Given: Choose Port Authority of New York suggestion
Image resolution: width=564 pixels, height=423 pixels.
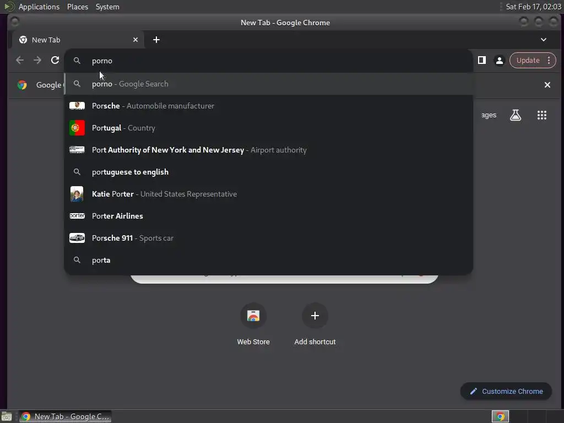Looking at the screenshot, I should coord(268,150).
